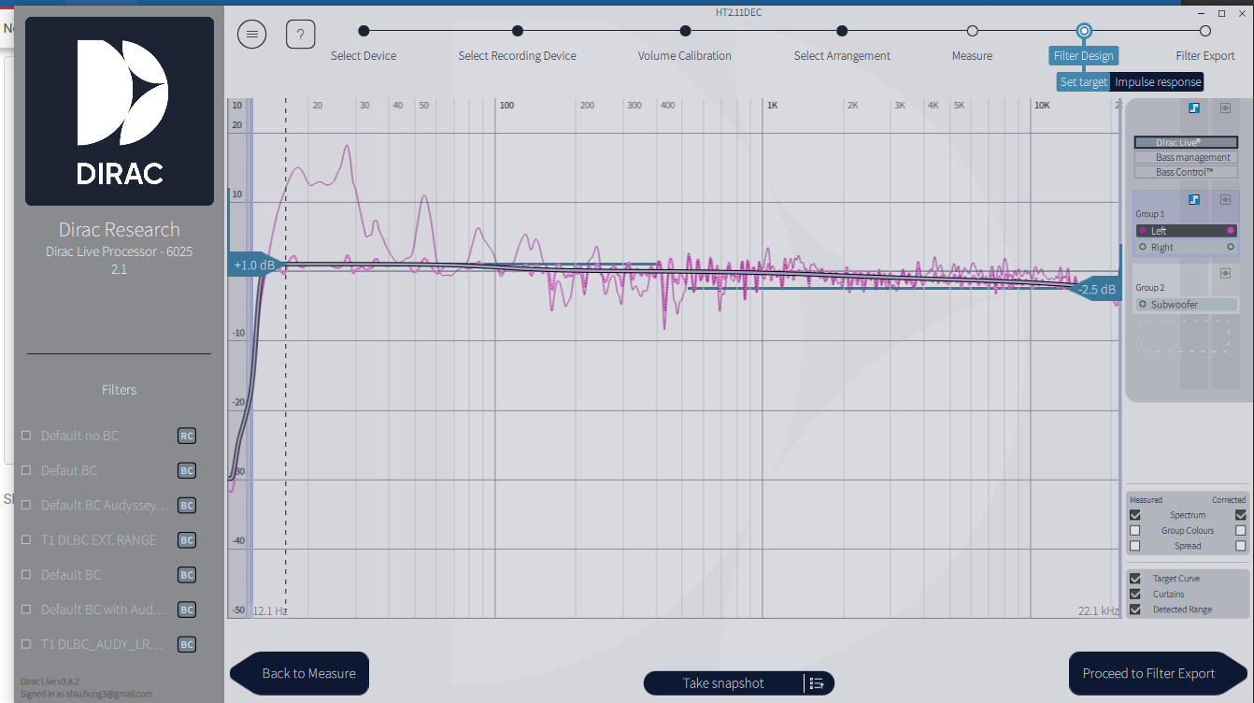Click the top blue target curve icon
The image size is (1254, 703).
(x=1193, y=108)
